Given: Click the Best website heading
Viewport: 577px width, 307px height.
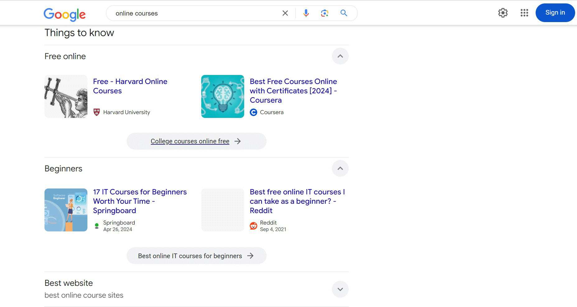Looking at the screenshot, I should 69,283.
